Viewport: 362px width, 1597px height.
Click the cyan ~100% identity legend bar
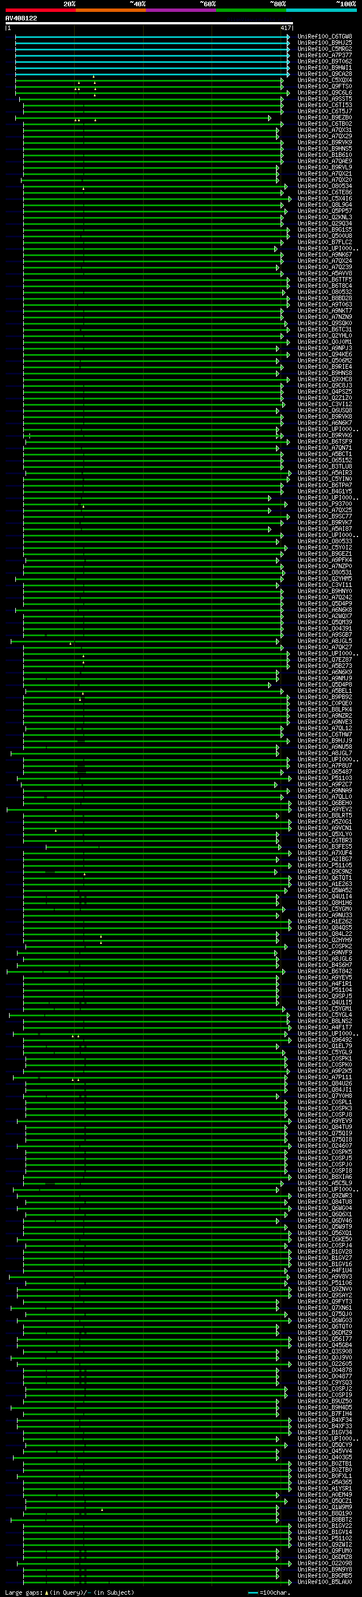321,11
